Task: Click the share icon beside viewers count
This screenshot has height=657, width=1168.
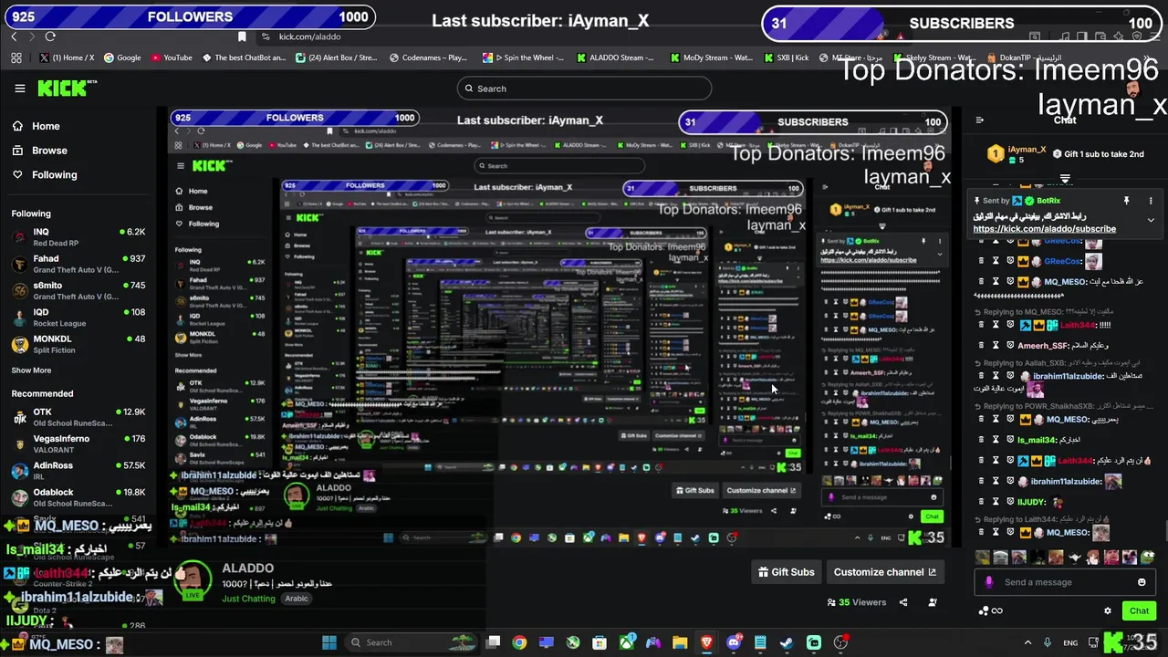Action: [903, 602]
